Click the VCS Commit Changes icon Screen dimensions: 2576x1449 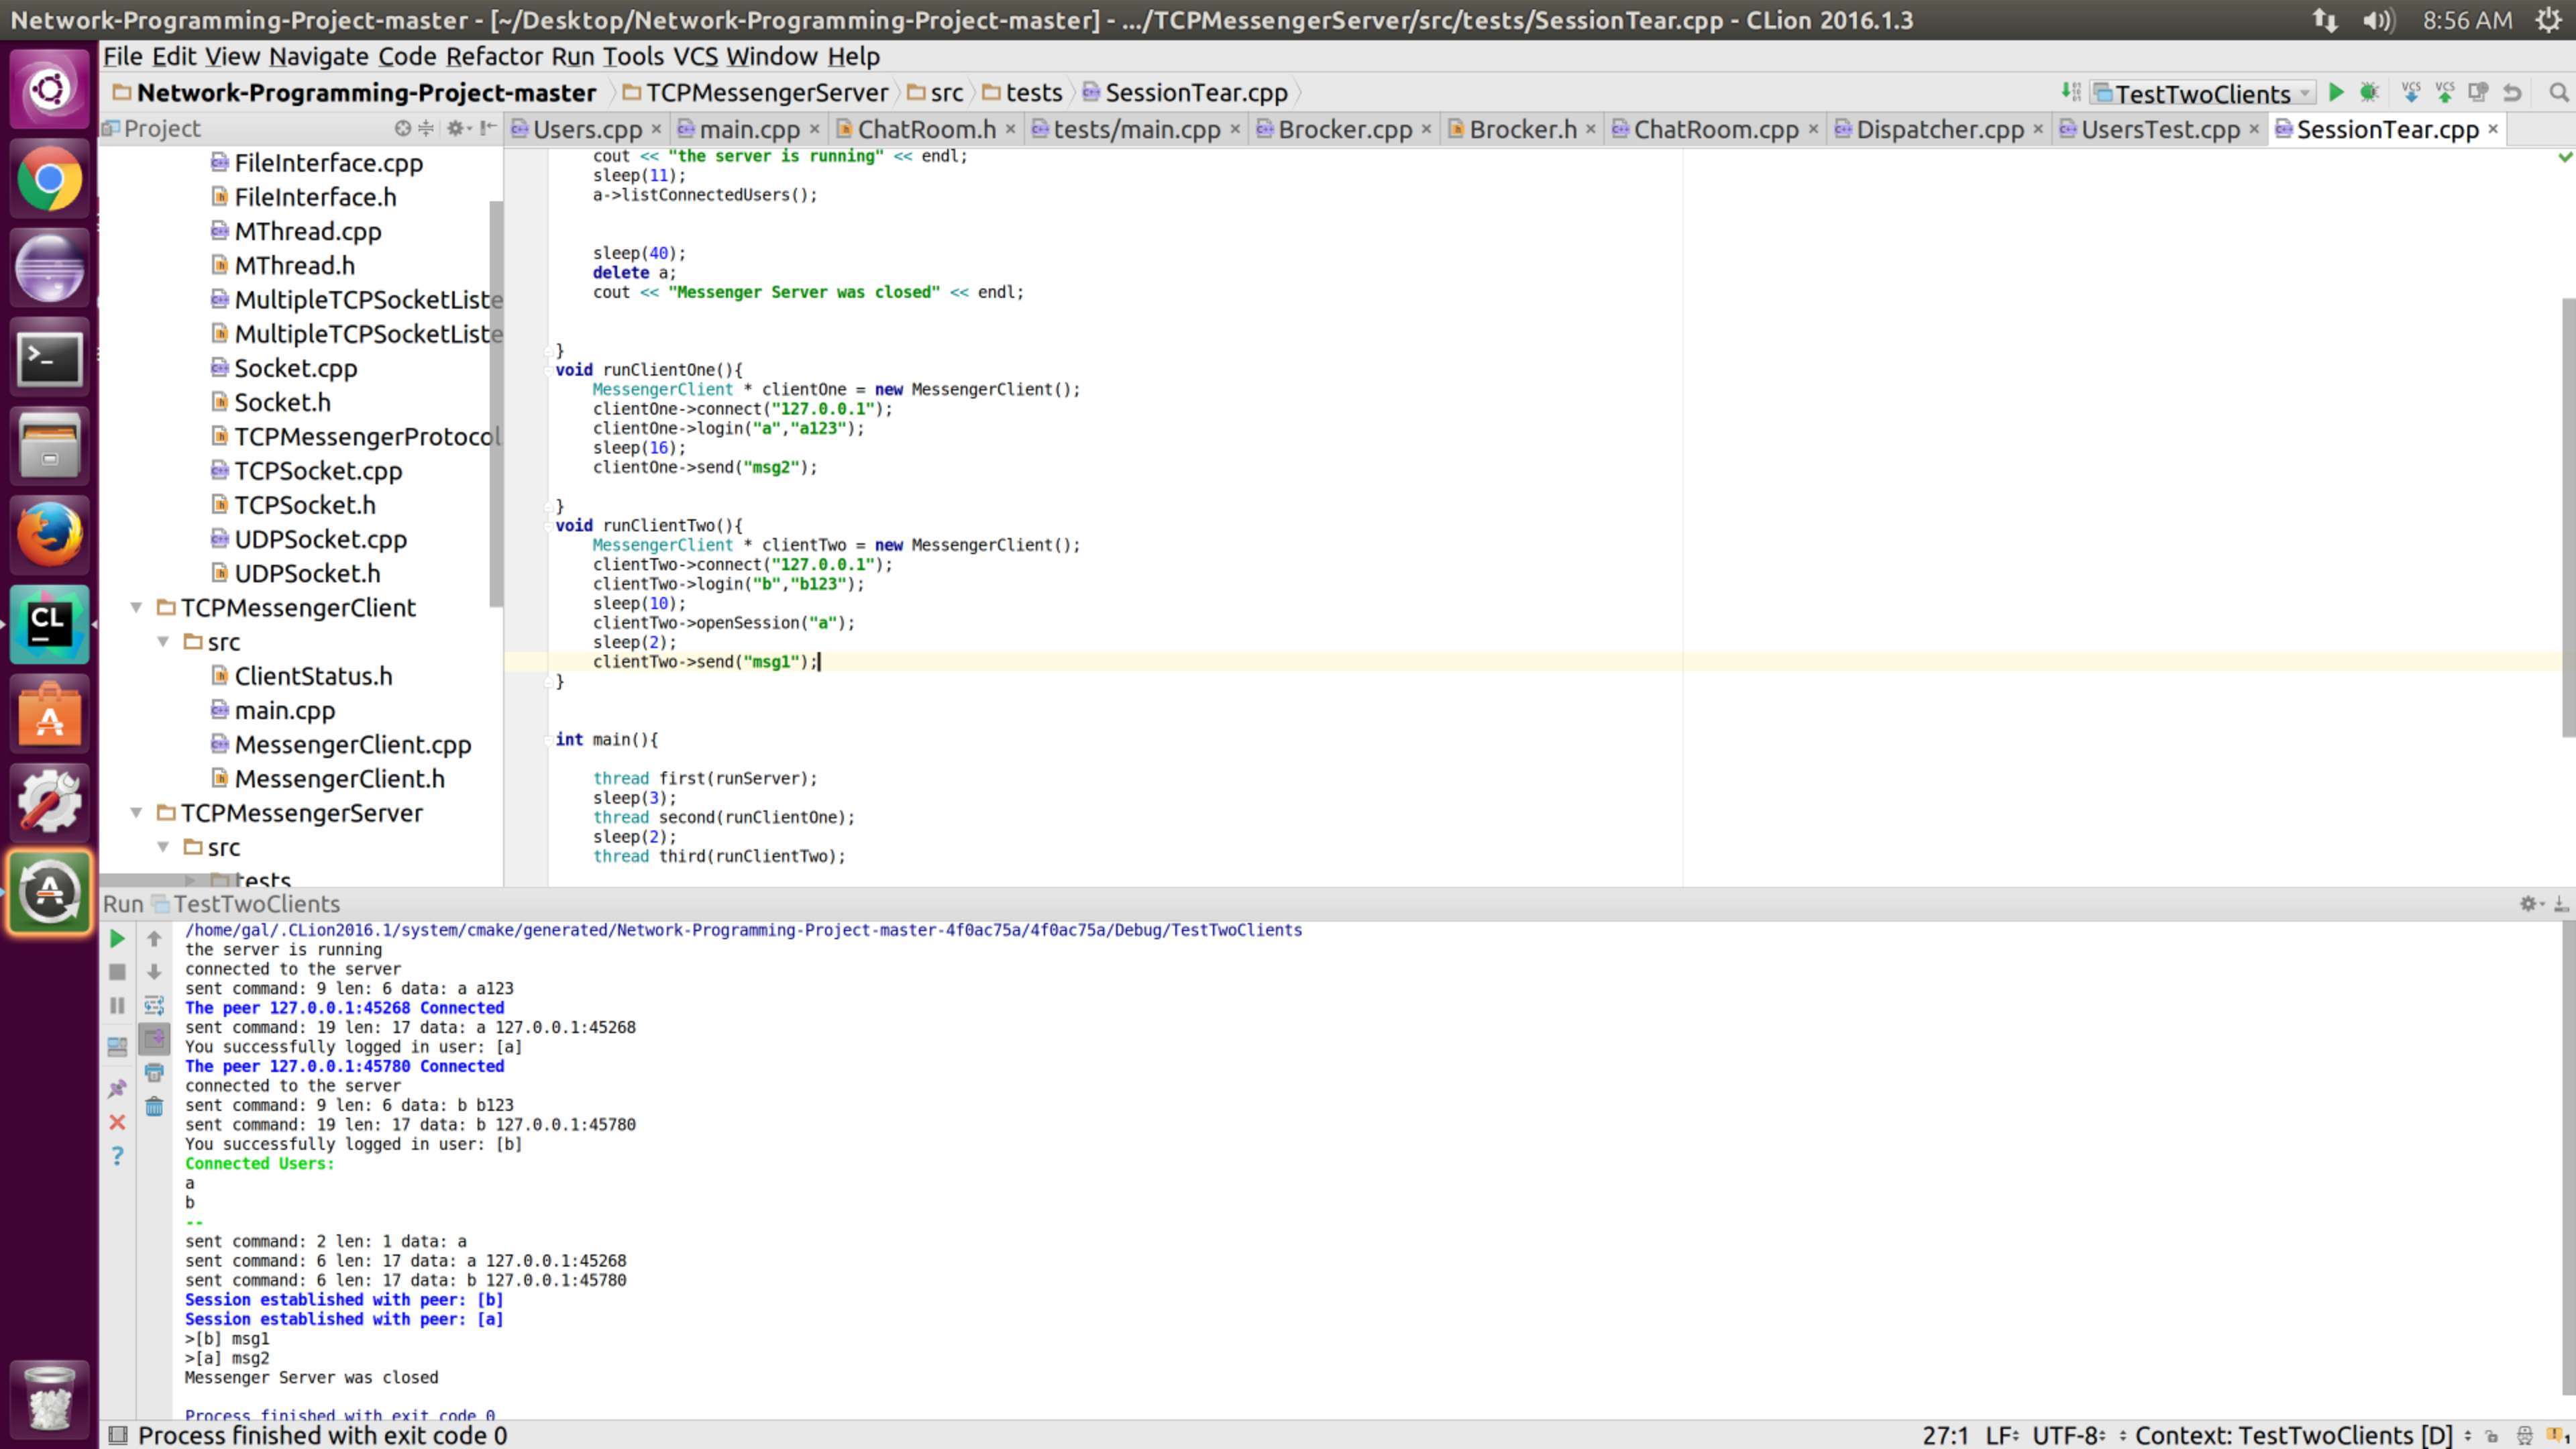(x=2445, y=93)
